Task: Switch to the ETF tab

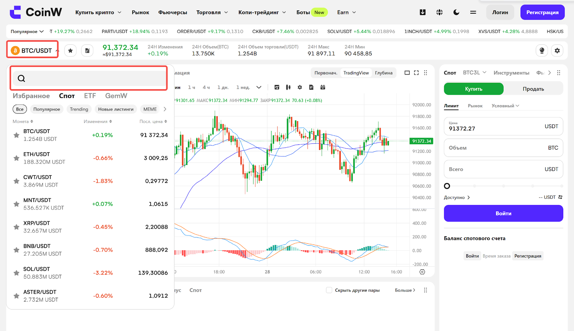Action: click(90, 96)
